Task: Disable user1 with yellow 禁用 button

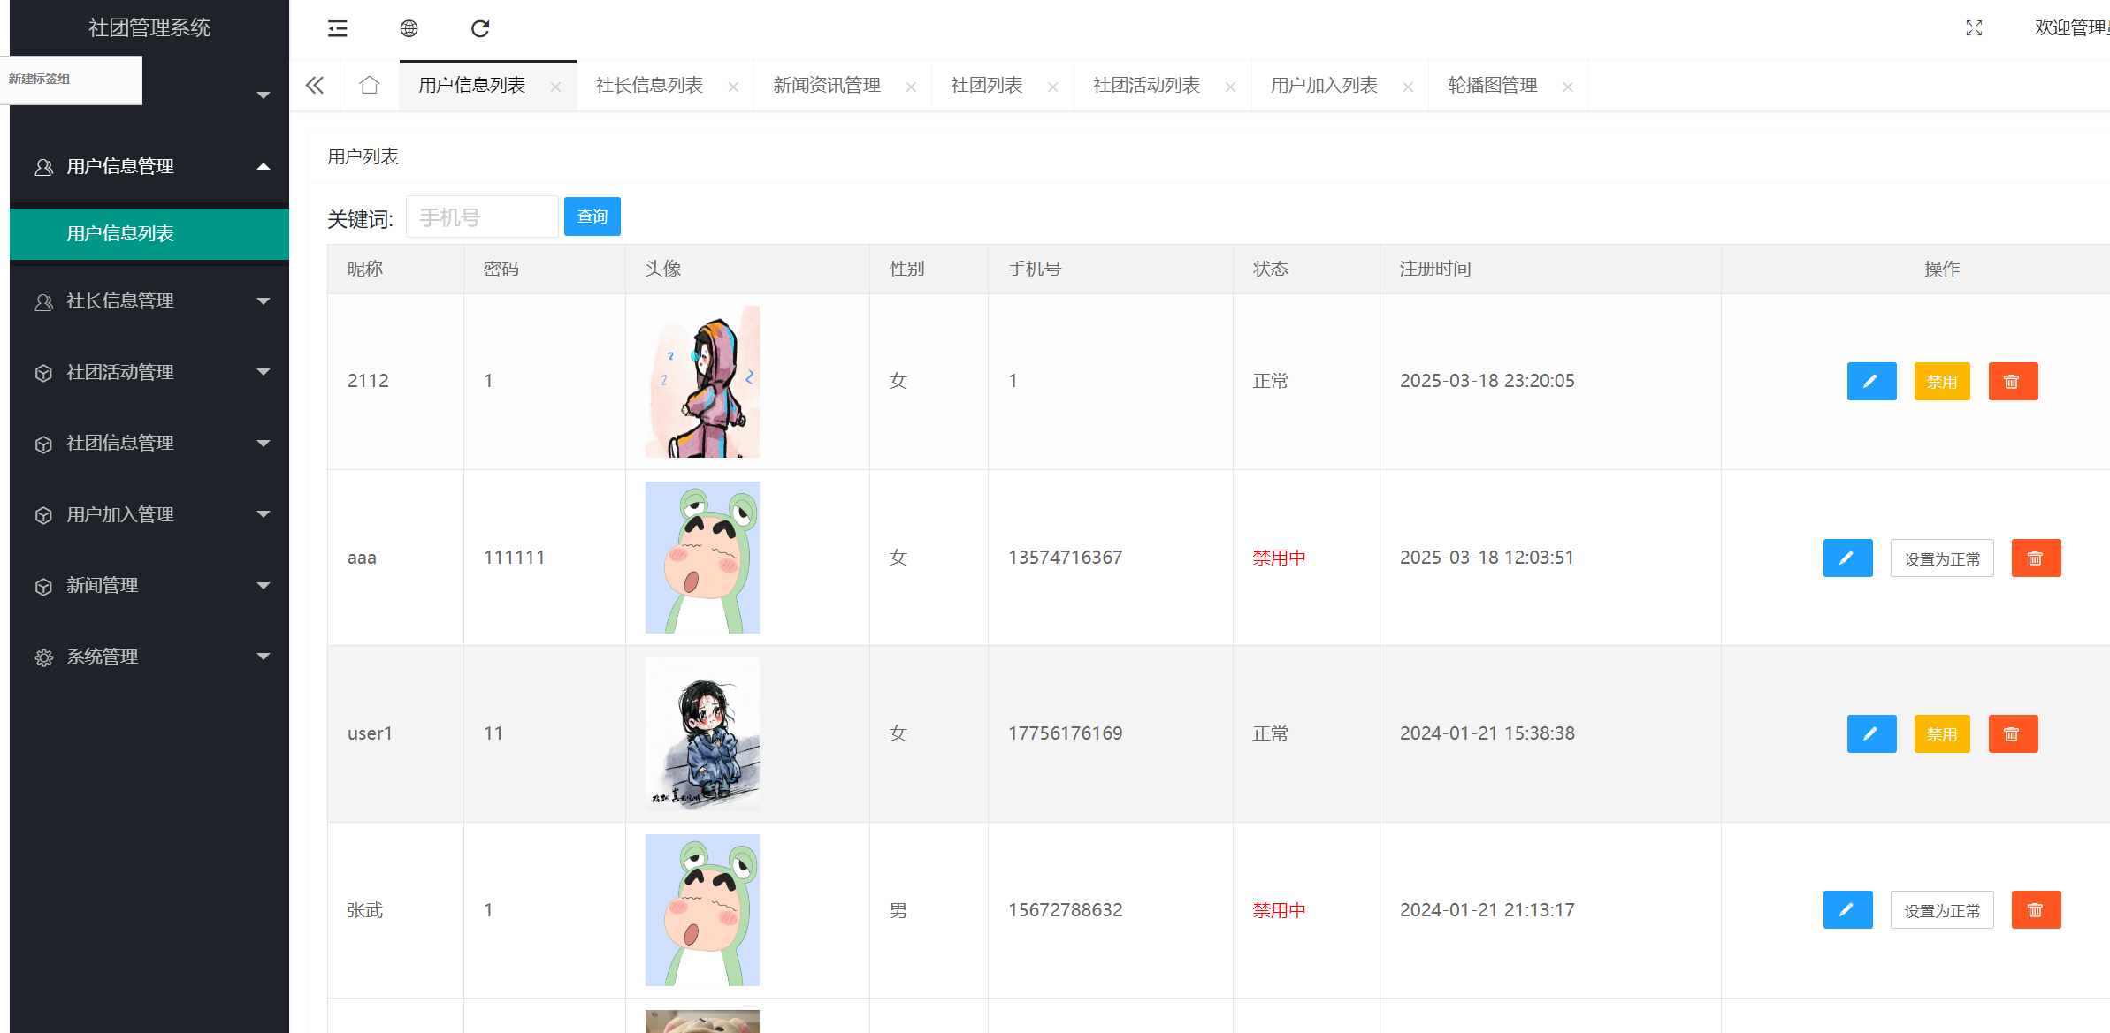Action: tap(1941, 734)
